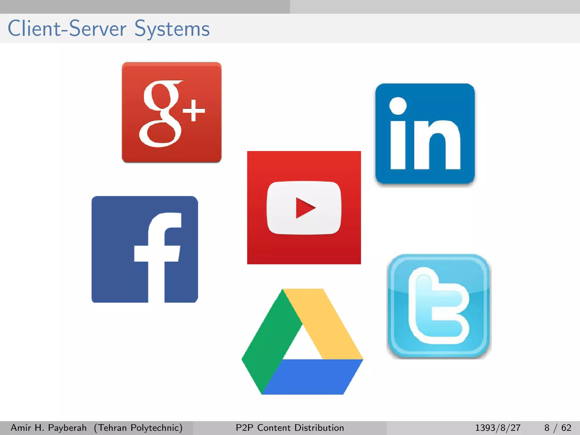The height and width of the screenshot is (435, 580).
Task: Click the 'Client-Server Systems' slide title
Action: coord(109,29)
